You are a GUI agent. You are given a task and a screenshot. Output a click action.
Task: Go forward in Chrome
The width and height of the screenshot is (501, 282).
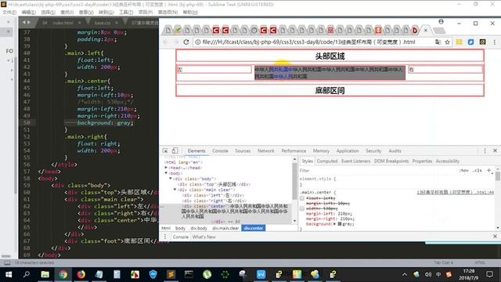click(175, 42)
